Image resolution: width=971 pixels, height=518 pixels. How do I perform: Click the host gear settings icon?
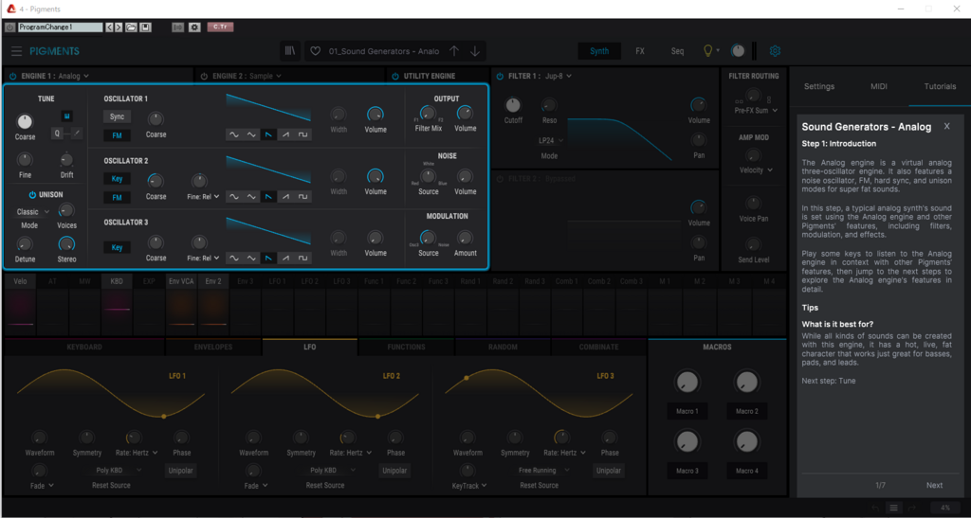pyautogui.click(x=194, y=27)
